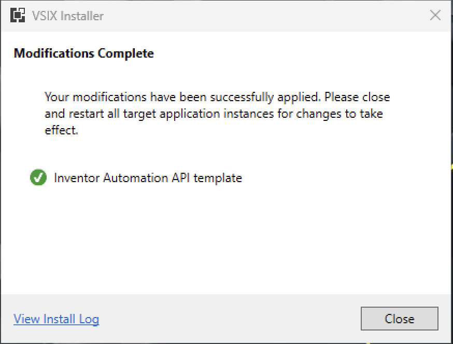The image size is (453, 344).
Task: Select the Inventor Automation API template entry
Action: pyautogui.click(x=148, y=177)
